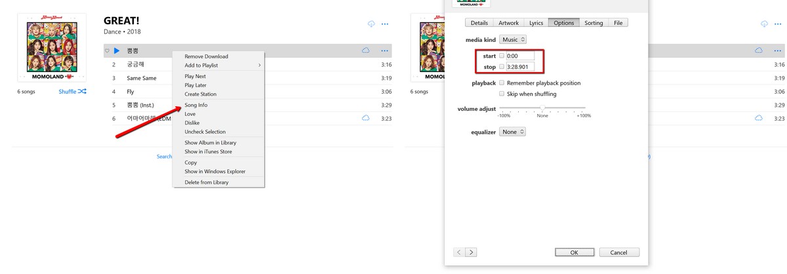
Task: Click cloud icon on highlighted track, left window
Action: (366, 50)
